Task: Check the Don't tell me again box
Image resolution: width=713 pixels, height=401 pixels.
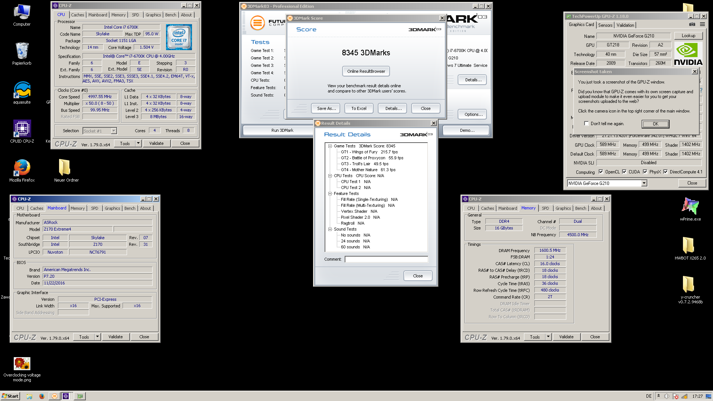Action: coord(586,124)
